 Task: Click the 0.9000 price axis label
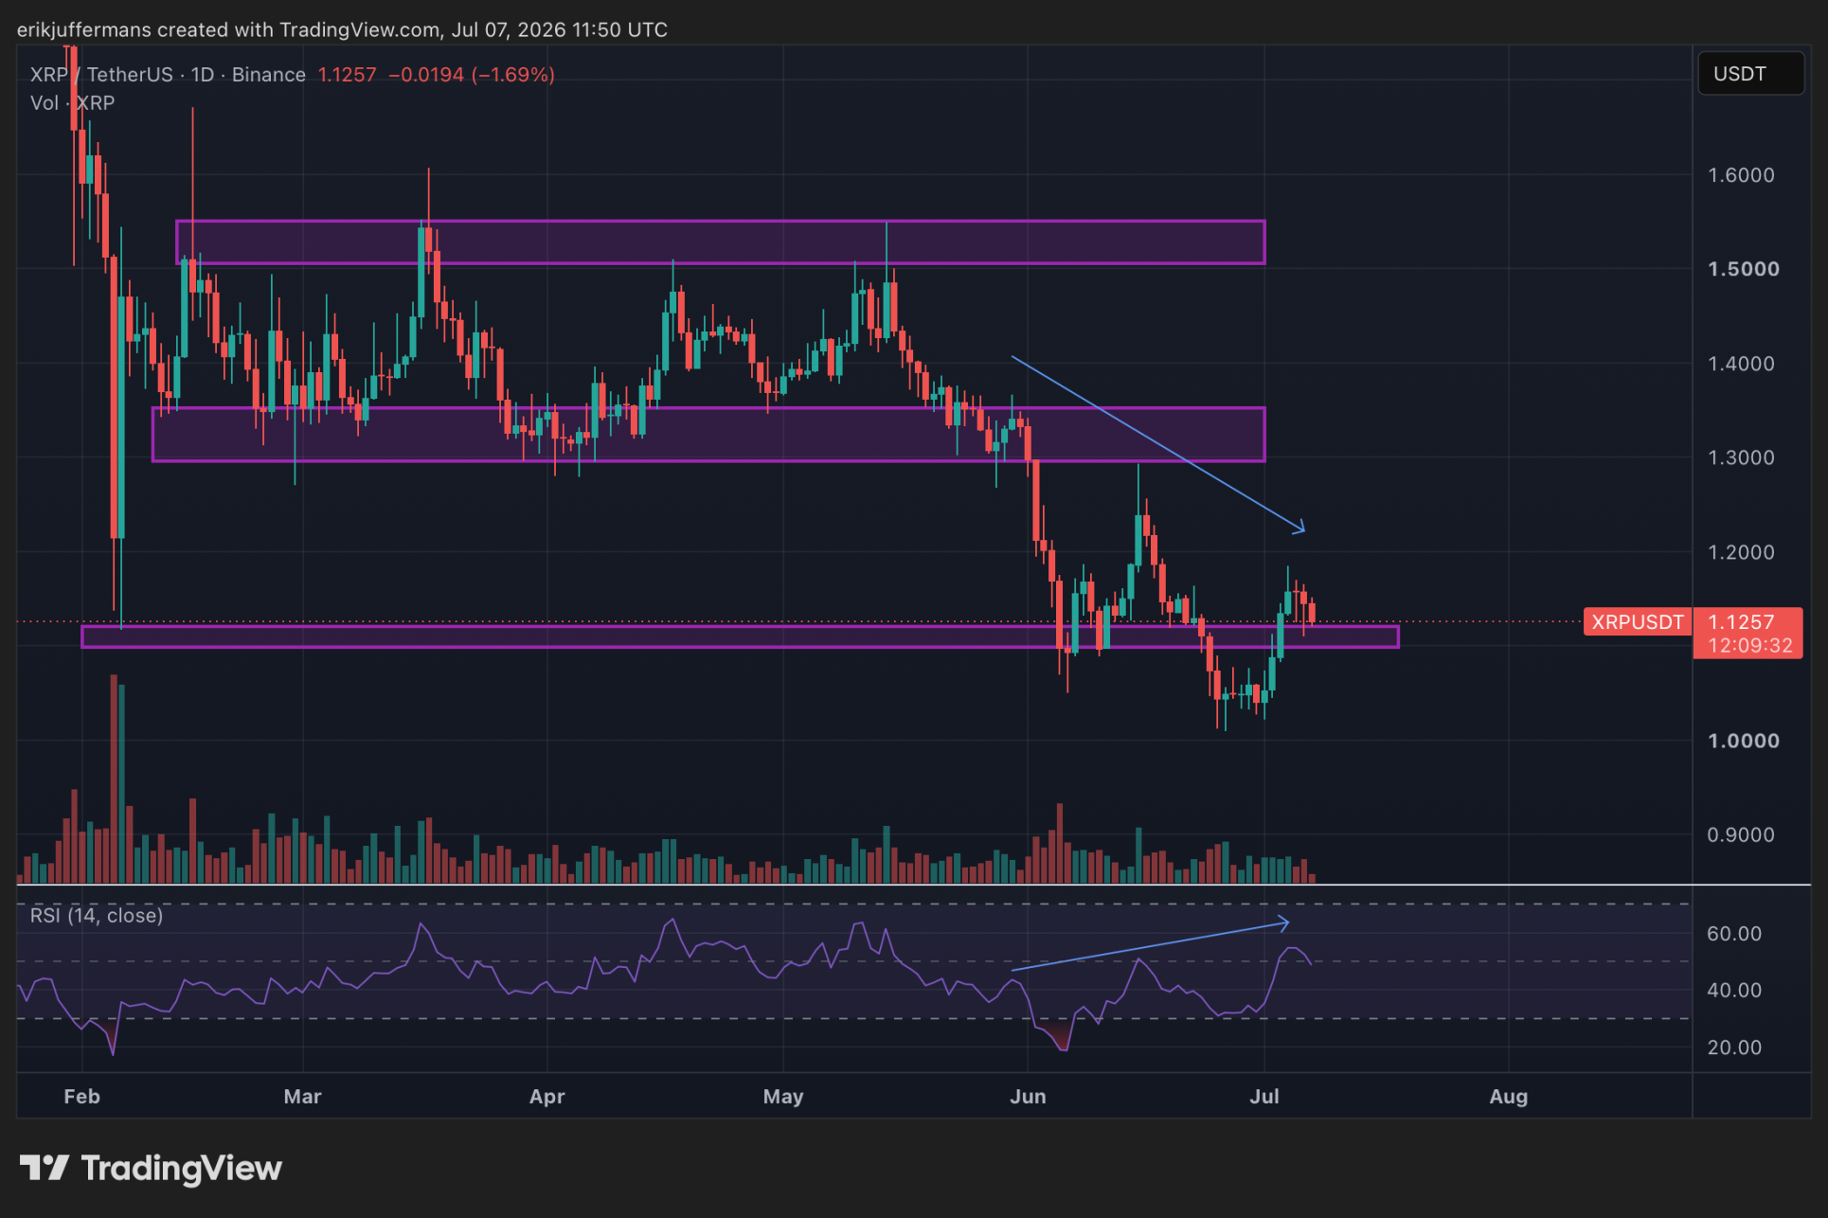pyautogui.click(x=1741, y=835)
